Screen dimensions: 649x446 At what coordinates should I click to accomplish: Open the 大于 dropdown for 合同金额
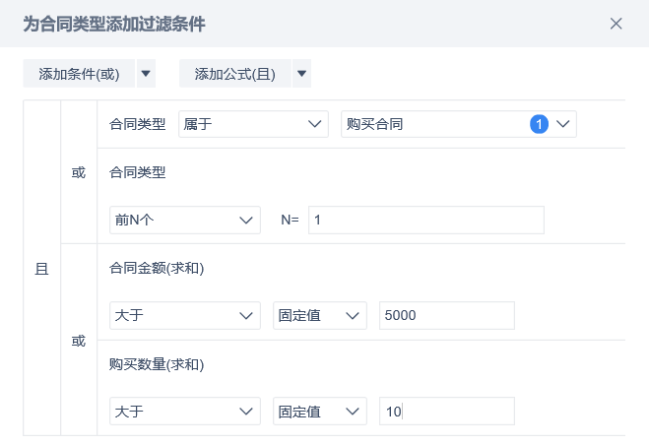coord(185,316)
